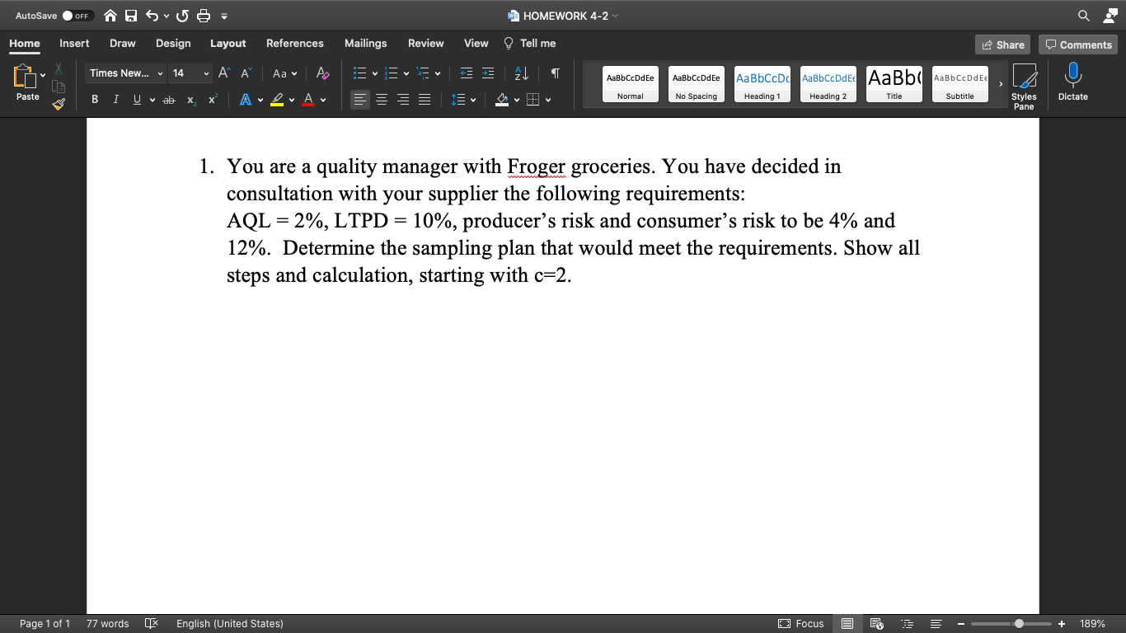Adjust the zoom slider handle
This screenshot has width=1126, height=633.
pos(1020,624)
